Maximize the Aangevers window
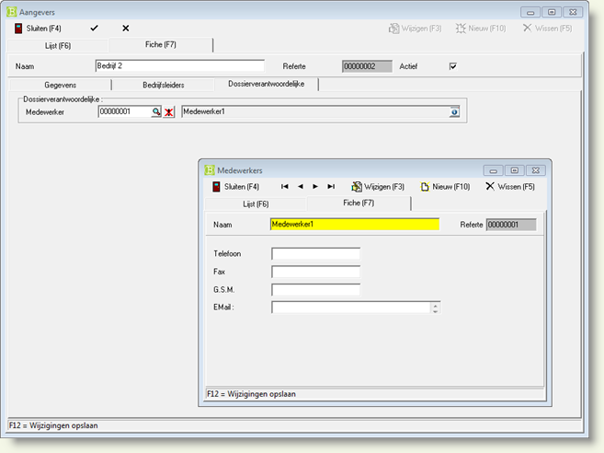 [552, 12]
